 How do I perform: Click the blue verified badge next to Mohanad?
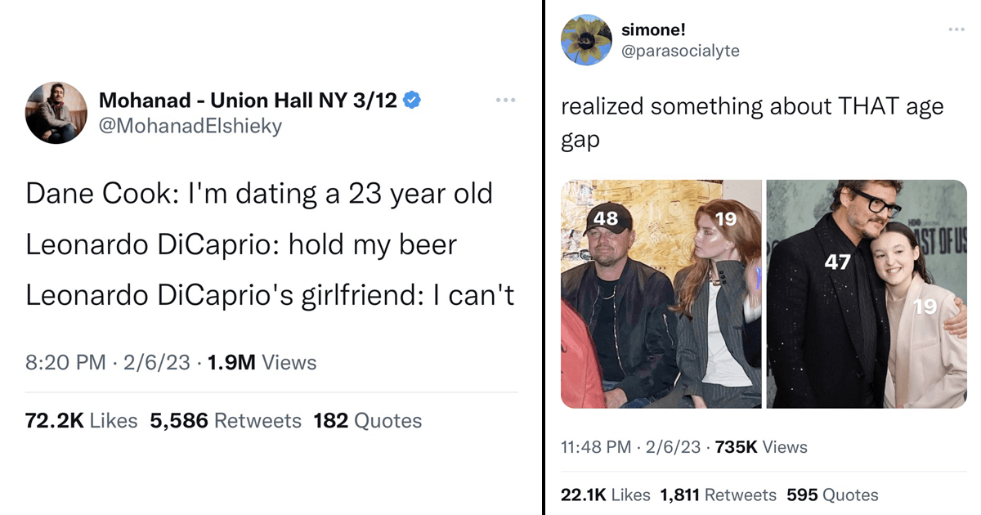click(414, 101)
